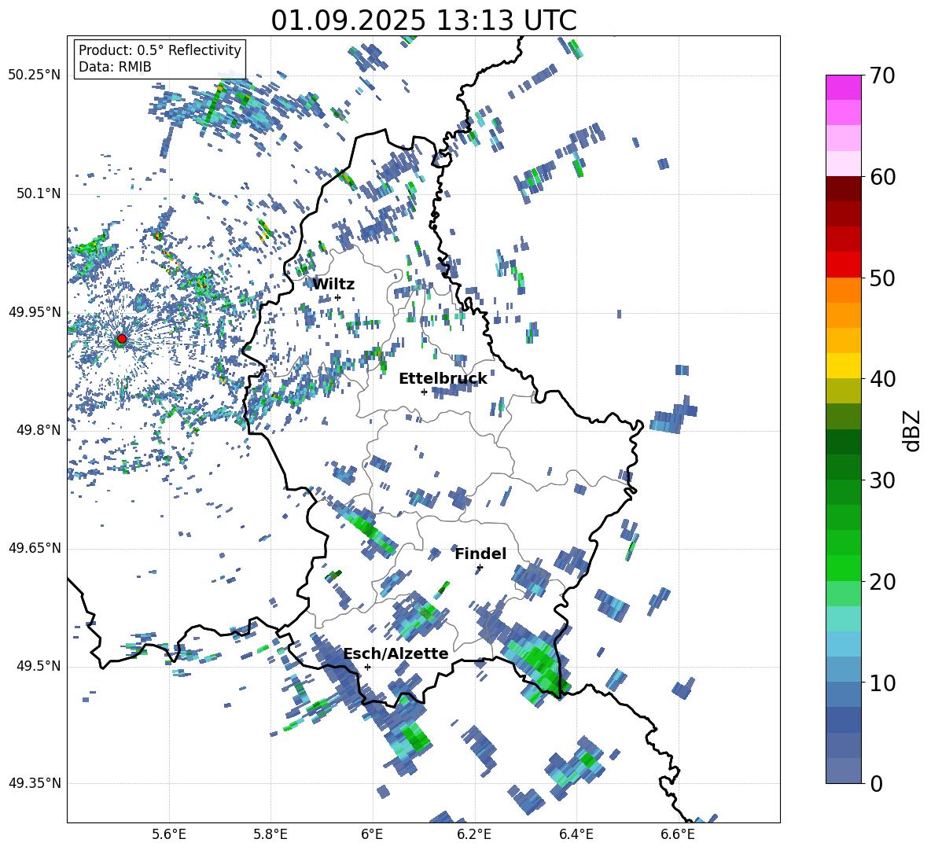Click the 49.35°N latitude tick label

click(x=35, y=783)
